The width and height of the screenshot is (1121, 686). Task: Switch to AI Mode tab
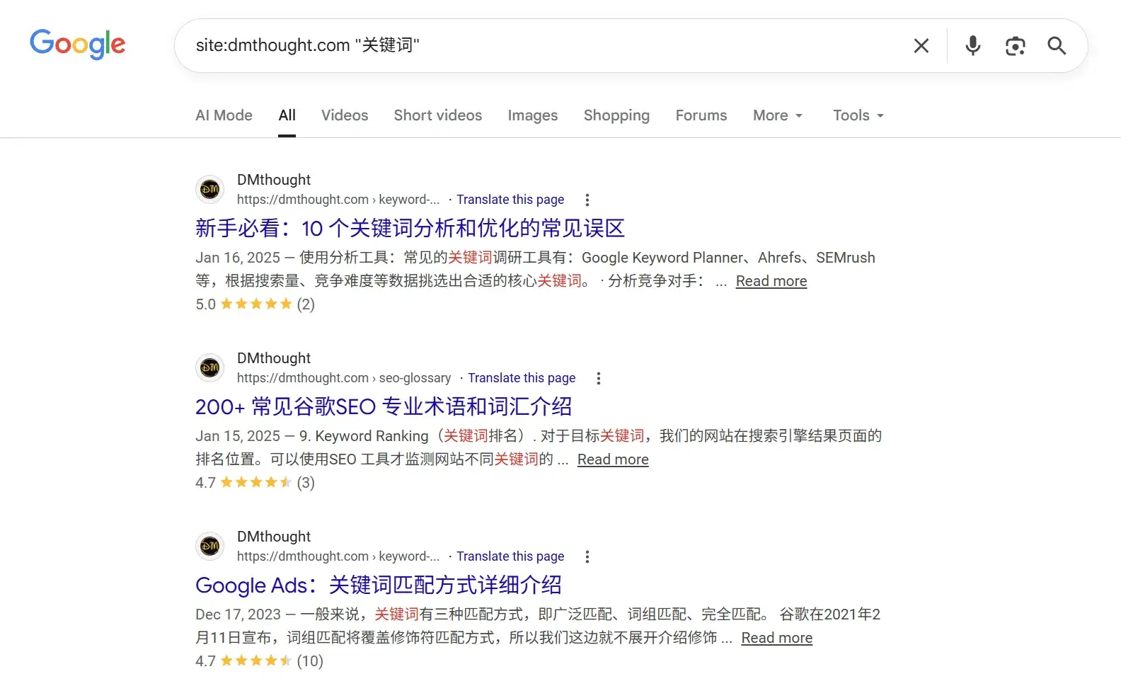coord(224,115)
